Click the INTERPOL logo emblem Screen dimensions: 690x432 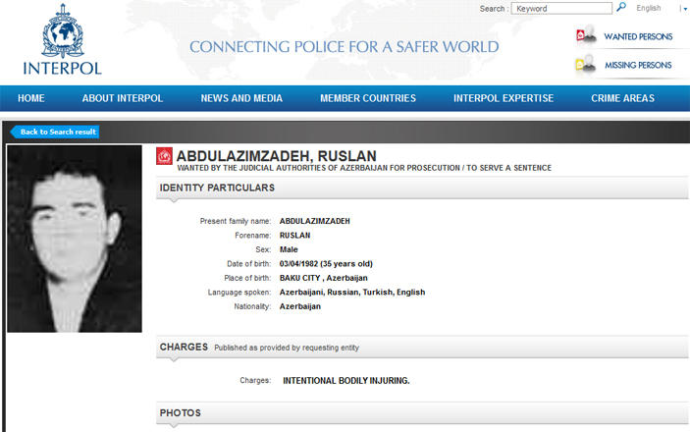(x=63, y=30)
